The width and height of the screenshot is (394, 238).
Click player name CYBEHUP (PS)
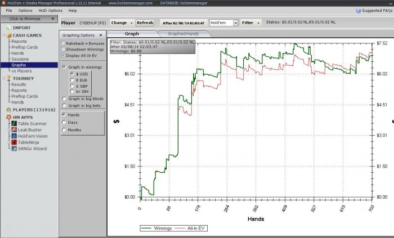[93, 23]
